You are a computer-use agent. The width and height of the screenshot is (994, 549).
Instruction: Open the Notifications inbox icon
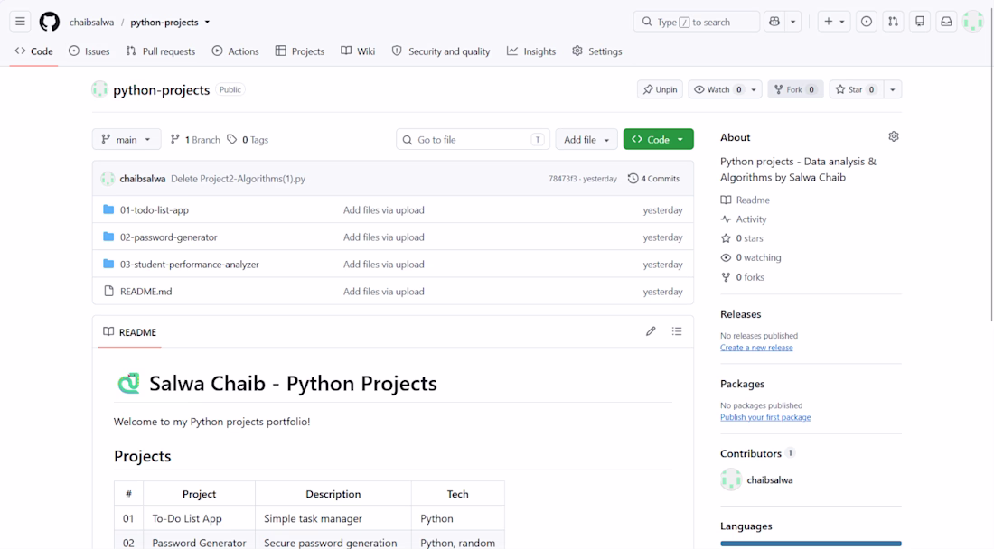(946, 22)
